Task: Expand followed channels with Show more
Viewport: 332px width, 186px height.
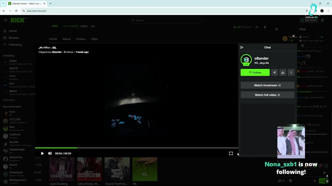Action: (x=9, y=100)
